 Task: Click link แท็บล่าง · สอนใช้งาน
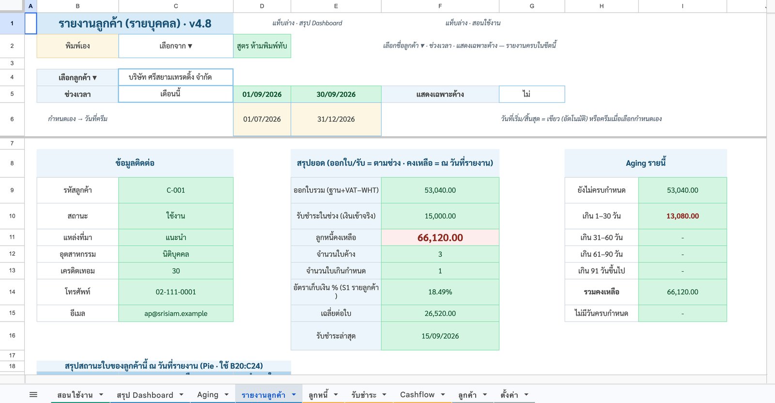473,23
